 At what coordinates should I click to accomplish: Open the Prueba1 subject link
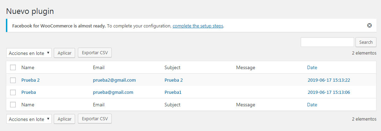pos(173,92)
